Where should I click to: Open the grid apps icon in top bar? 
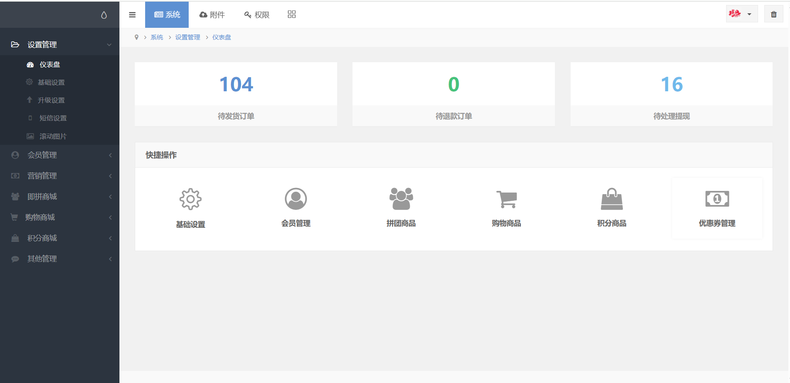pyautogui.click(x=292, y=15)
